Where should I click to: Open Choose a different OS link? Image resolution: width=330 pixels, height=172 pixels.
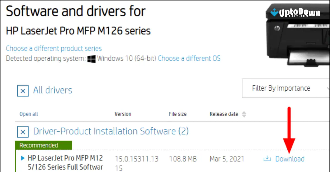189,58
